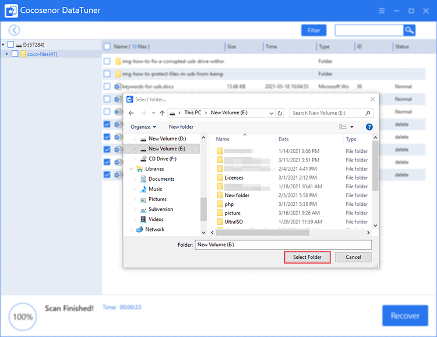Image resolution: width=437 pixels, height=337 pixels.
Task: Click the Videos library icon
Action: (143, 219)
